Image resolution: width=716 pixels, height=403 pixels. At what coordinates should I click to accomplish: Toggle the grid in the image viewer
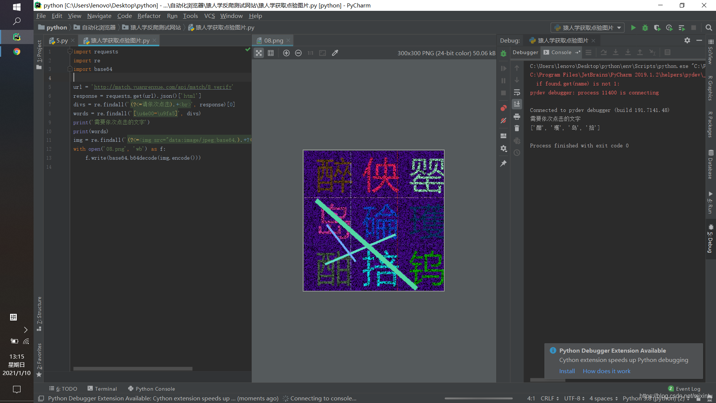(x=271, y=53)
